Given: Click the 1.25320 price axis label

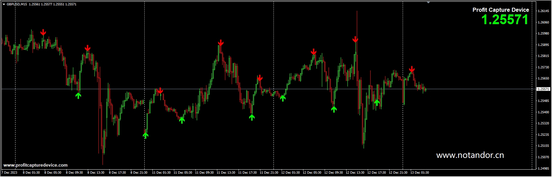Looking at the screenshot, I should [x=544, y=123].
